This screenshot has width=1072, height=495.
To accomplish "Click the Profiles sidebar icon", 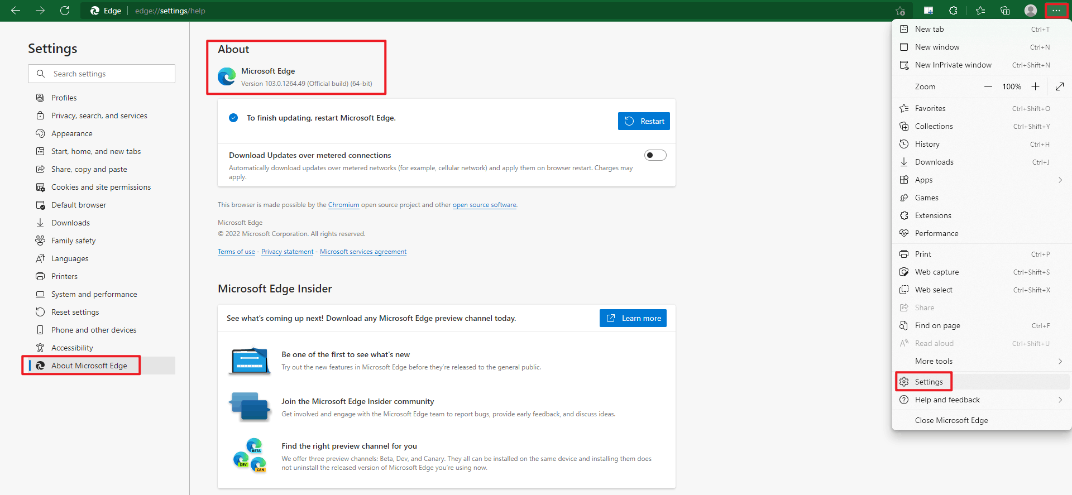I will 40,98.
